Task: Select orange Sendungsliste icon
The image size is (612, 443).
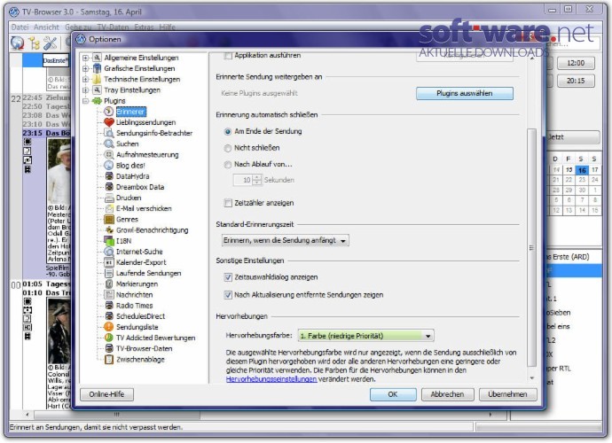Action: [108, 327]
